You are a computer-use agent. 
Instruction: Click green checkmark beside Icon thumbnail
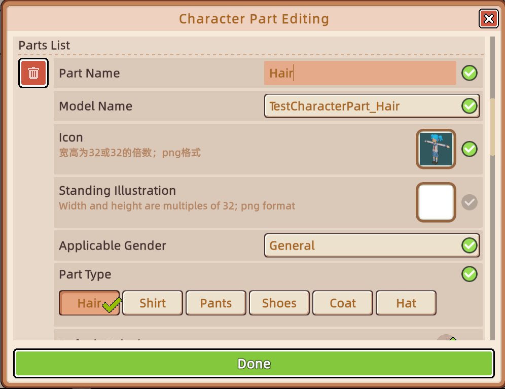(470, 149)
